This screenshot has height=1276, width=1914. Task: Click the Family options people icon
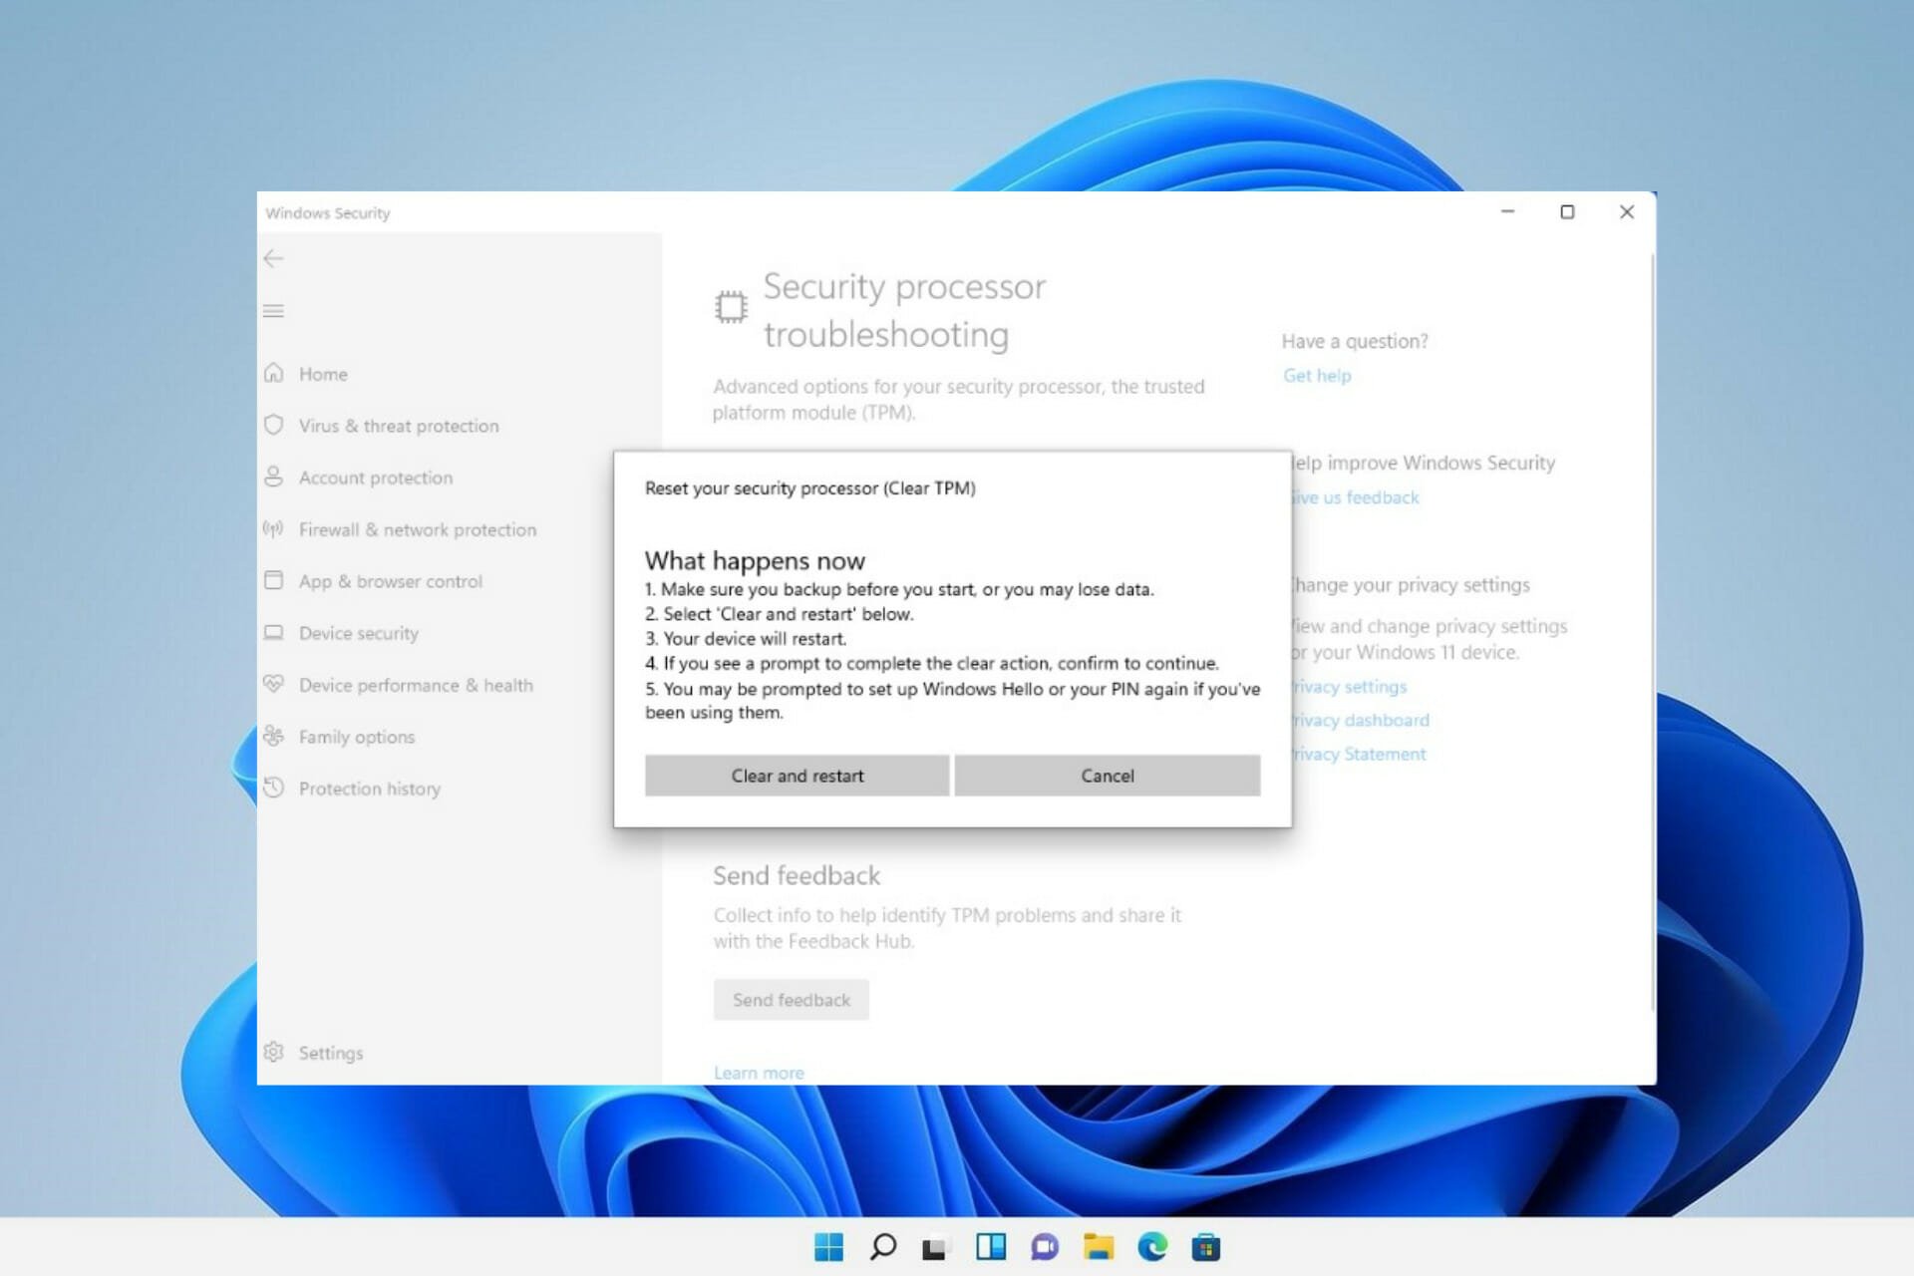point(273,736)
